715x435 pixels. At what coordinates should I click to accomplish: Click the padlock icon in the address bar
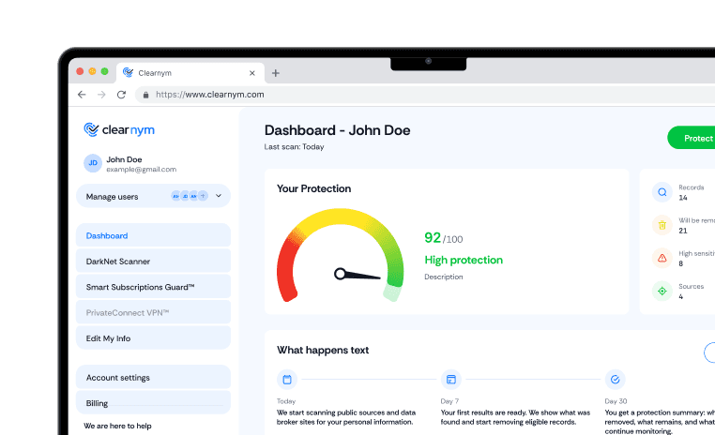click(x=146, y=95)
